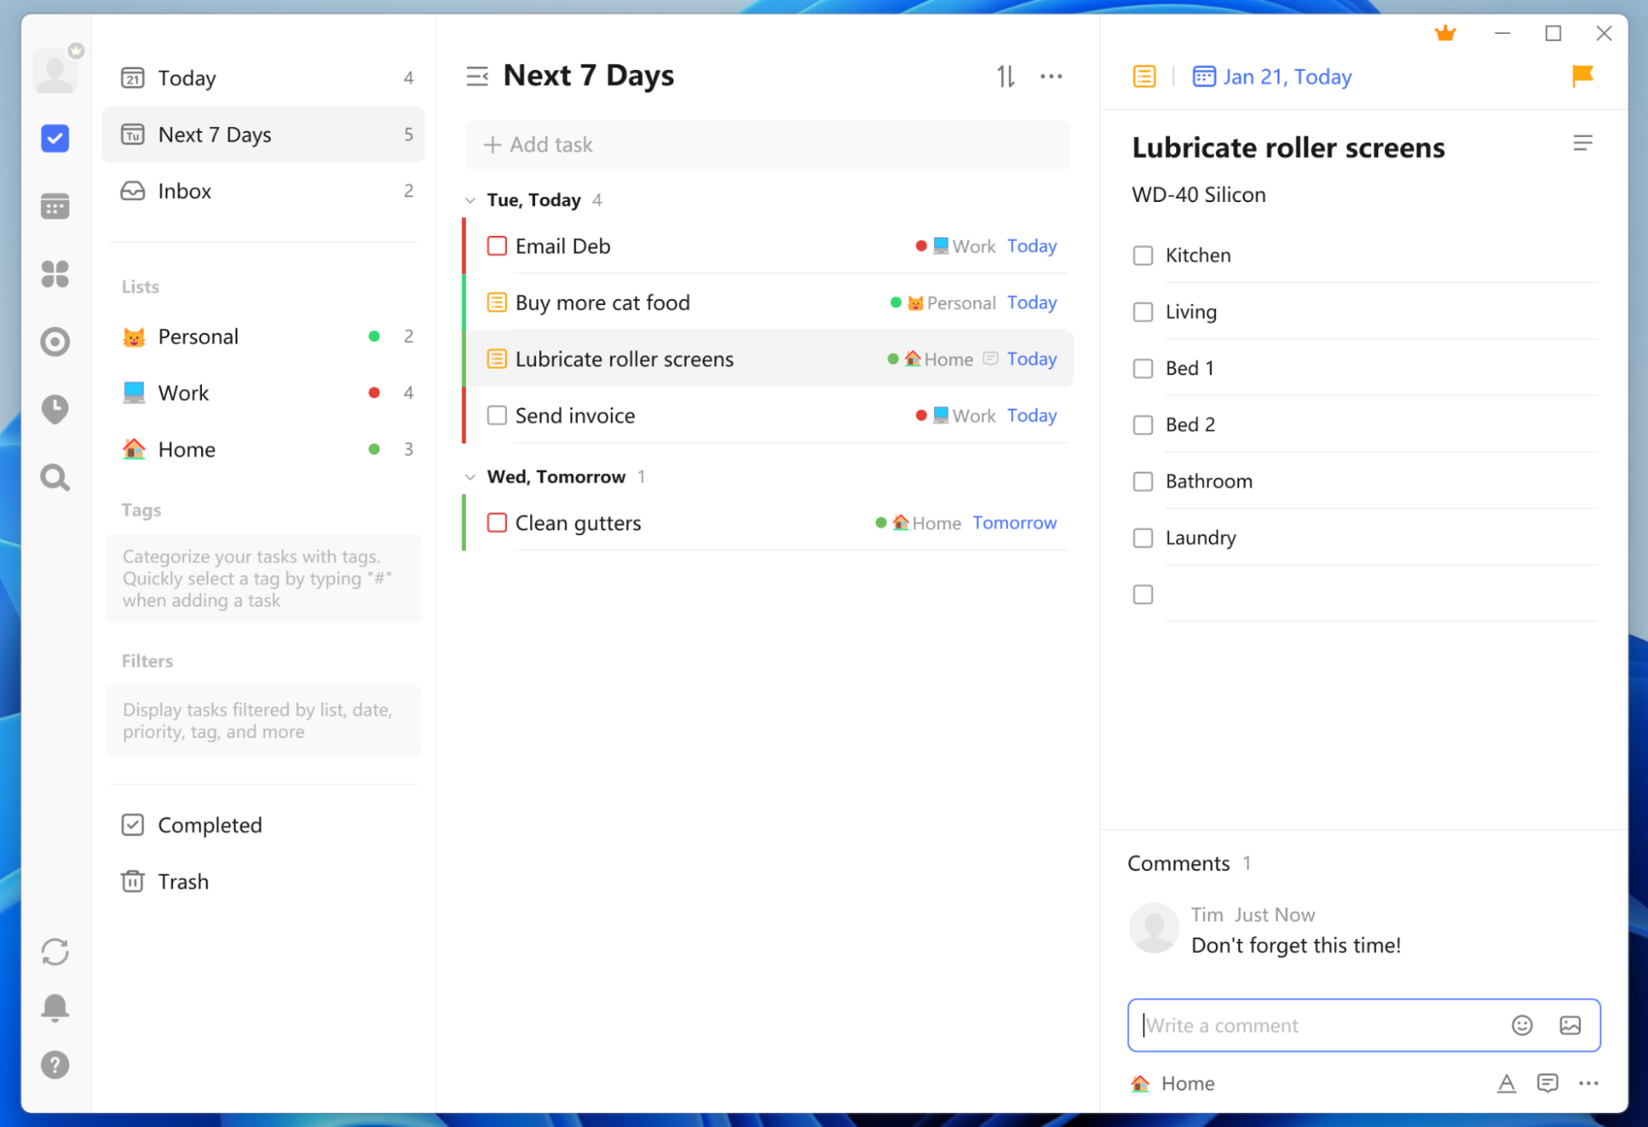This screenshot has height=1127, width=1648.
Task: Sync tasks using the refresh icon
Action: point(54,952)
